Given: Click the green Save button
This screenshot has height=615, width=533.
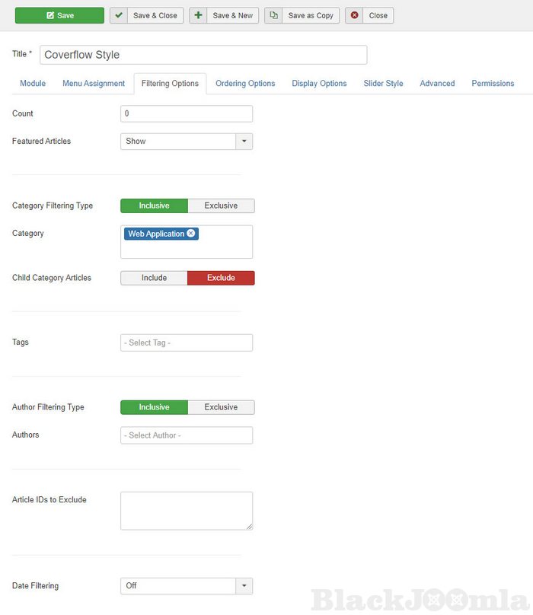Looking at the screenshot, I should 59,15.
